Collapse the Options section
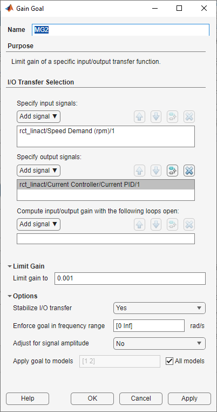 point(10,296)
